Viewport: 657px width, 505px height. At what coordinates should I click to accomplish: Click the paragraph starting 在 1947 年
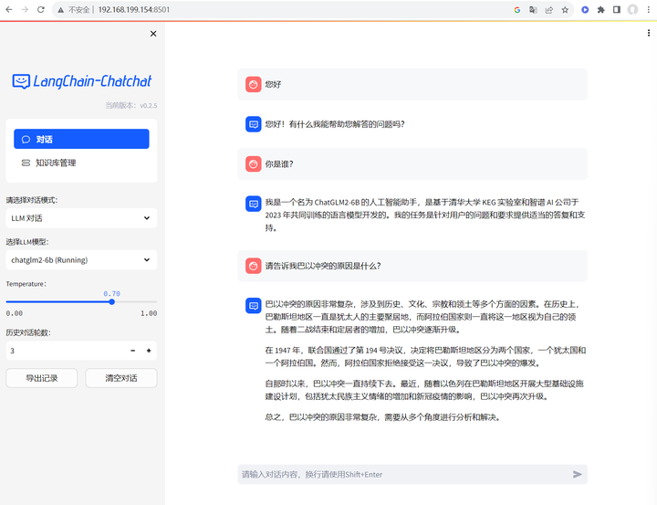point(425,356)
